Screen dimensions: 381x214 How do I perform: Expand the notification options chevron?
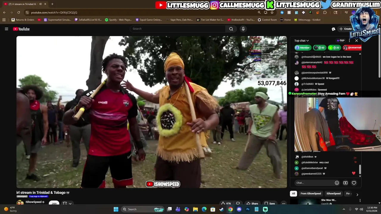(70, 204)
